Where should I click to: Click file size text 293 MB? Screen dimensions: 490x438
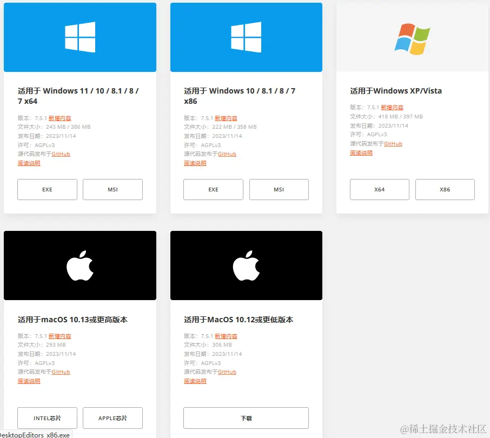56,345
